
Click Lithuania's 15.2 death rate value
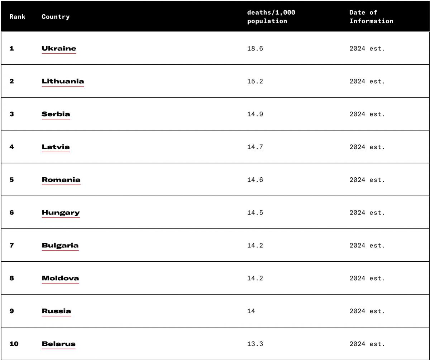click(255, 81)
